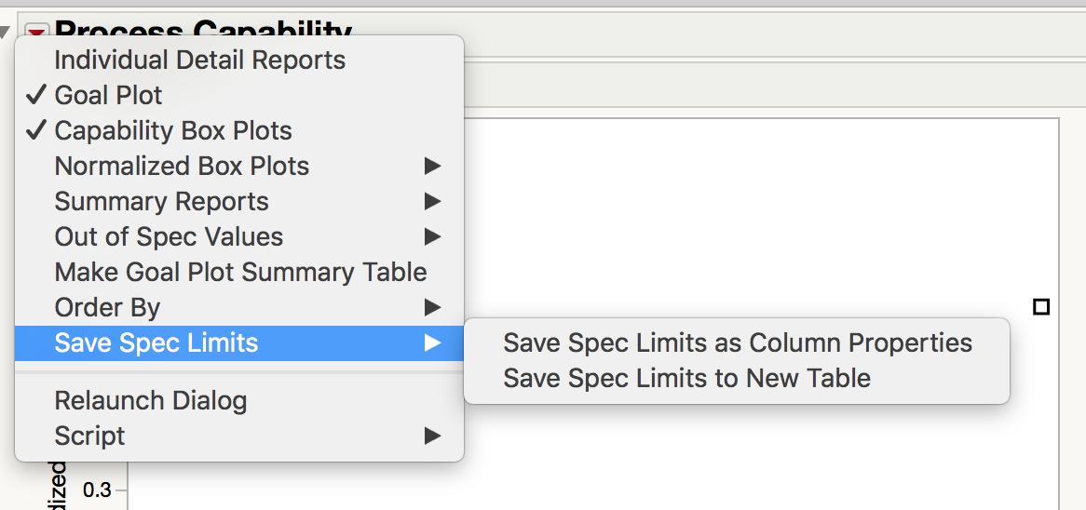Click the 0.3 axis tick label
This screenshot has height=510, width=1086.
click(96, 490)
